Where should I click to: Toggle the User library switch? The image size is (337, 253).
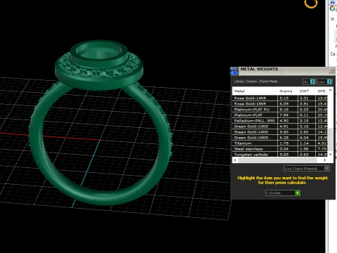pyautogui.click(x=324, y=82)
